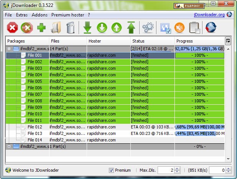
Task: Click the file icon of File 014
Action: pyautogui.click(x=23, y=140)
